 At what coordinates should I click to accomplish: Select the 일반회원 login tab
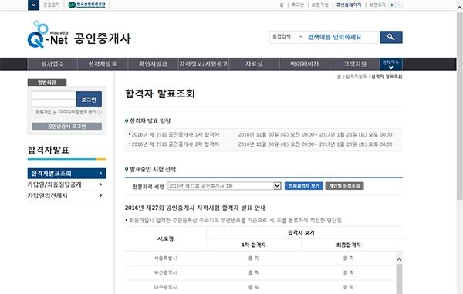[47, 83]
